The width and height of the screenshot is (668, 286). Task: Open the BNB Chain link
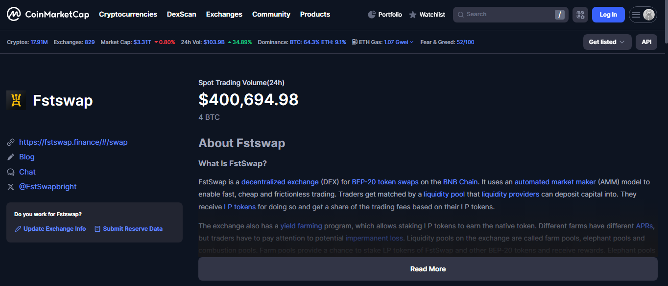(460, 182)
